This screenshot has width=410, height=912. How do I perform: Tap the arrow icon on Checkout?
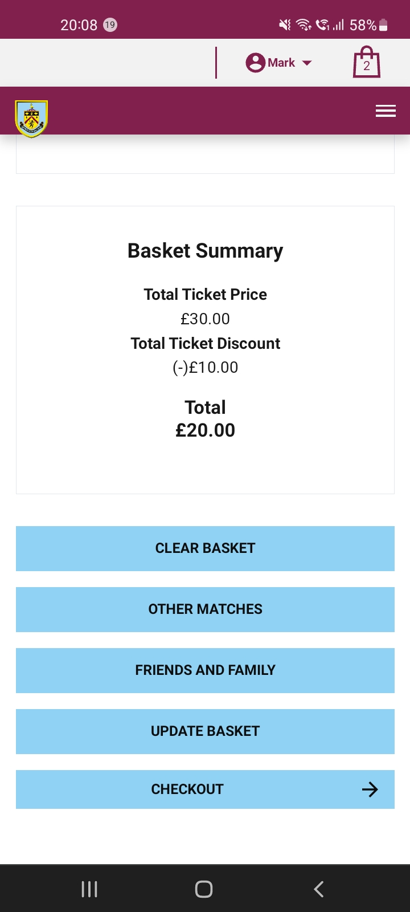point(370,789)
